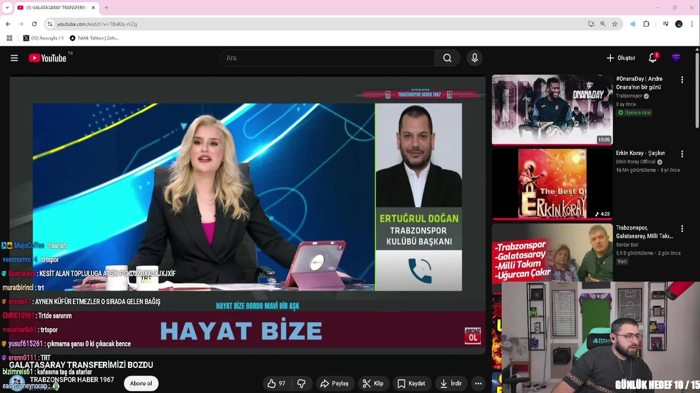Screen dimensions: 700x393
Task: Click the Paylaş share button
Action: point(334,384)
